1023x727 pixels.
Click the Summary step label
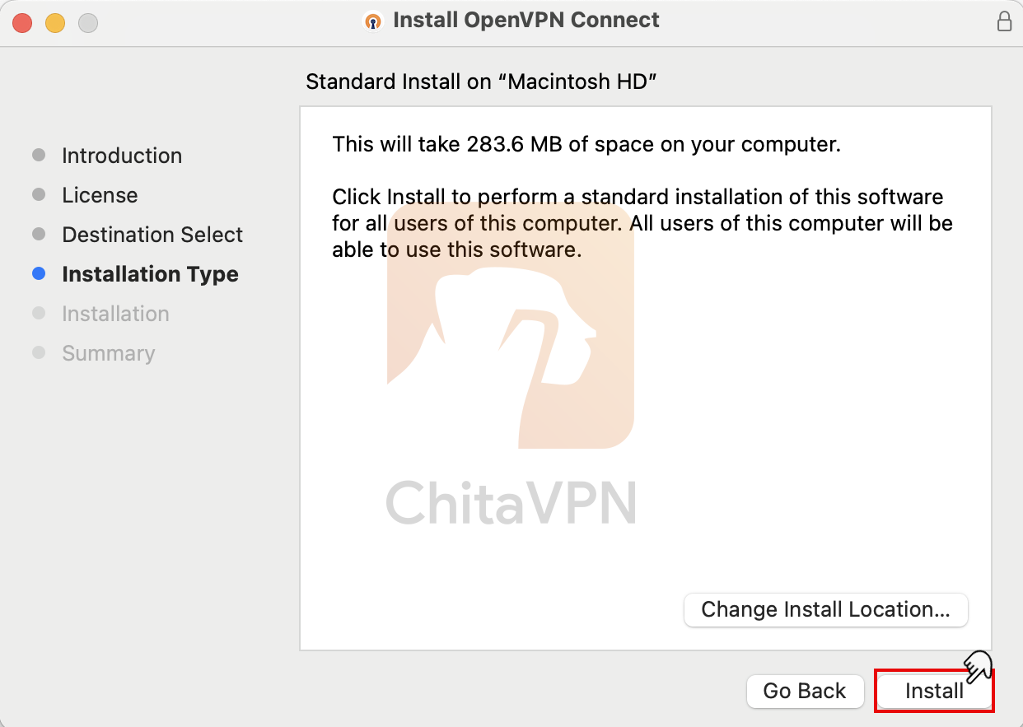[x=108, y=353]
